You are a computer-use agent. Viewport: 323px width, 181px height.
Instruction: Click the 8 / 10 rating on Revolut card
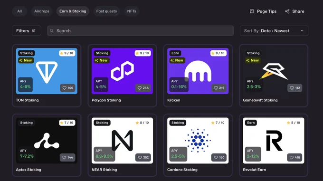click(294, 123)
